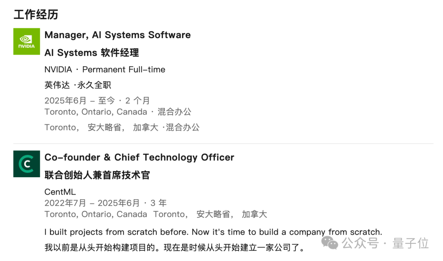443x261 pixels.
Task: Click the 英伟达 · 永久全职 text
Action: [78, 85]
